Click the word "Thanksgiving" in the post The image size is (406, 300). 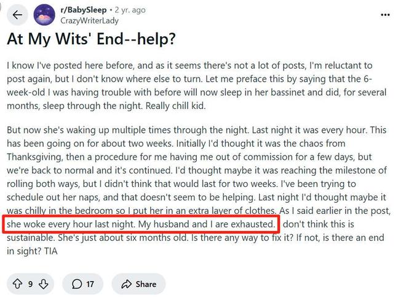(x=34, y=157)
